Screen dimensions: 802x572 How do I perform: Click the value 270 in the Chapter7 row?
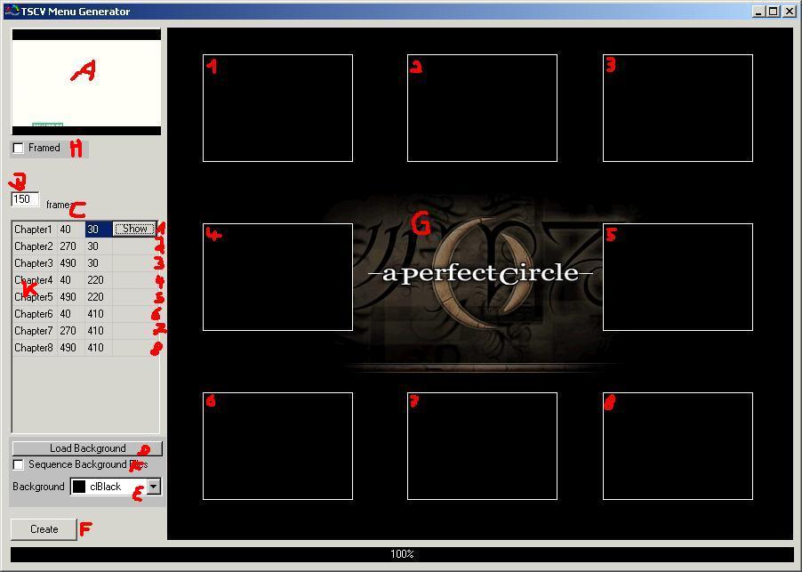click(71, 331)
